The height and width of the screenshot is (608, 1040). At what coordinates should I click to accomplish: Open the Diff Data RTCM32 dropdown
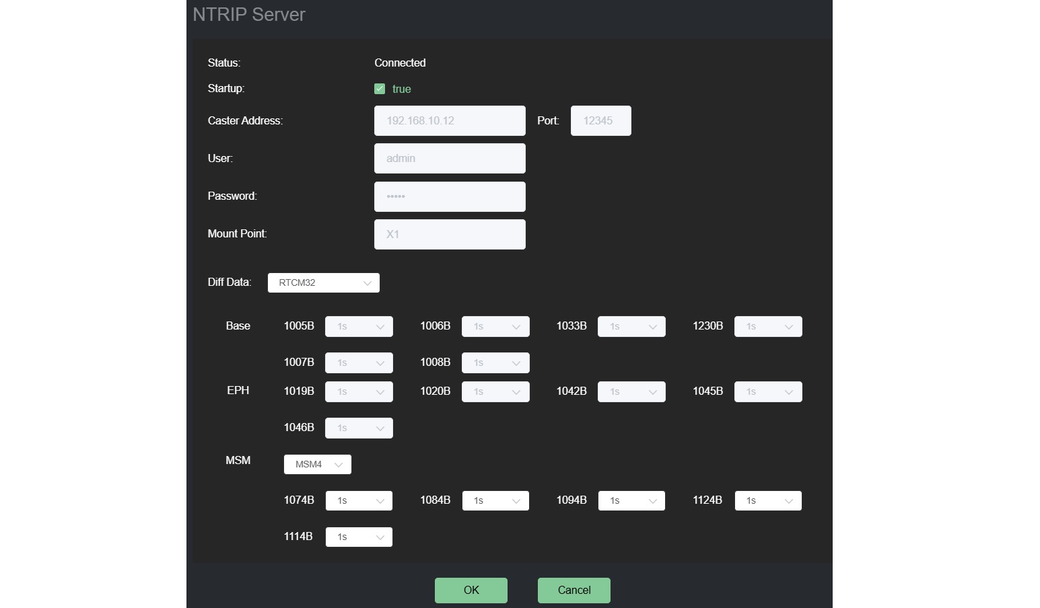(323, 283)
